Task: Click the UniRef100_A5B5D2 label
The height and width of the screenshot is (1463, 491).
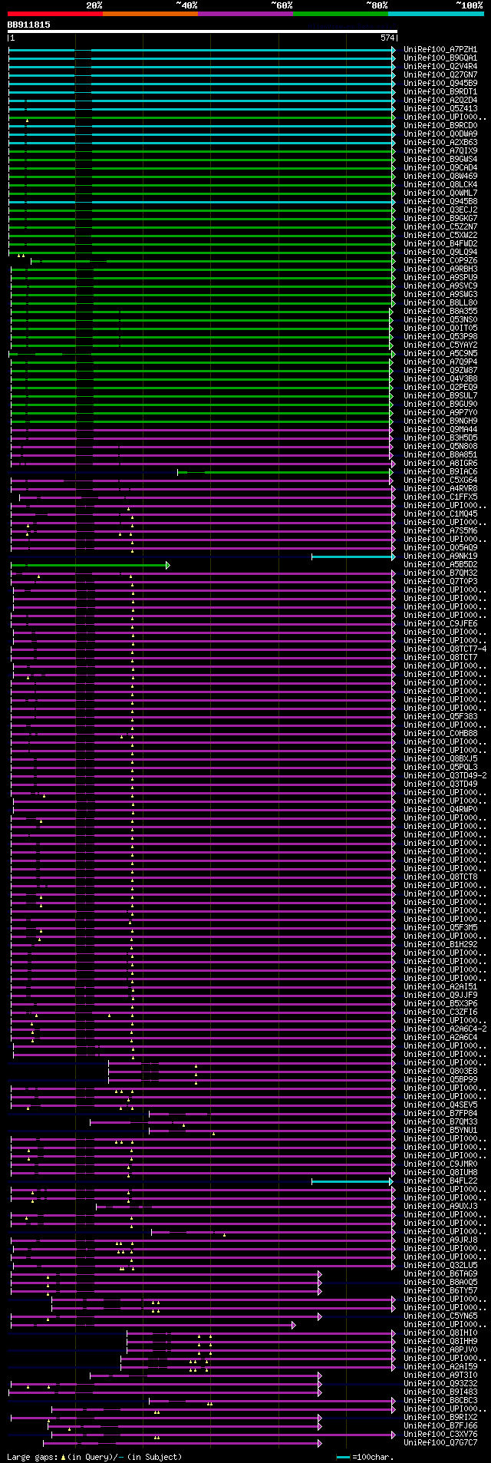Action: (440, 564)
